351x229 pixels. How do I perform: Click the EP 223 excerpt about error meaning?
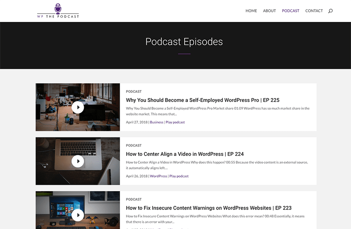click(x=215, y=219)
